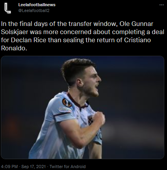
Task: Click the sleeve patch below Europa badge
Action: coord(65,110)
